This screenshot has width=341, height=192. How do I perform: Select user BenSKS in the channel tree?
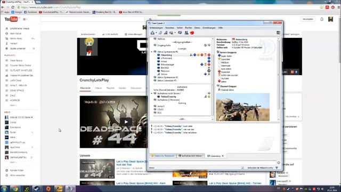point(165,68)
